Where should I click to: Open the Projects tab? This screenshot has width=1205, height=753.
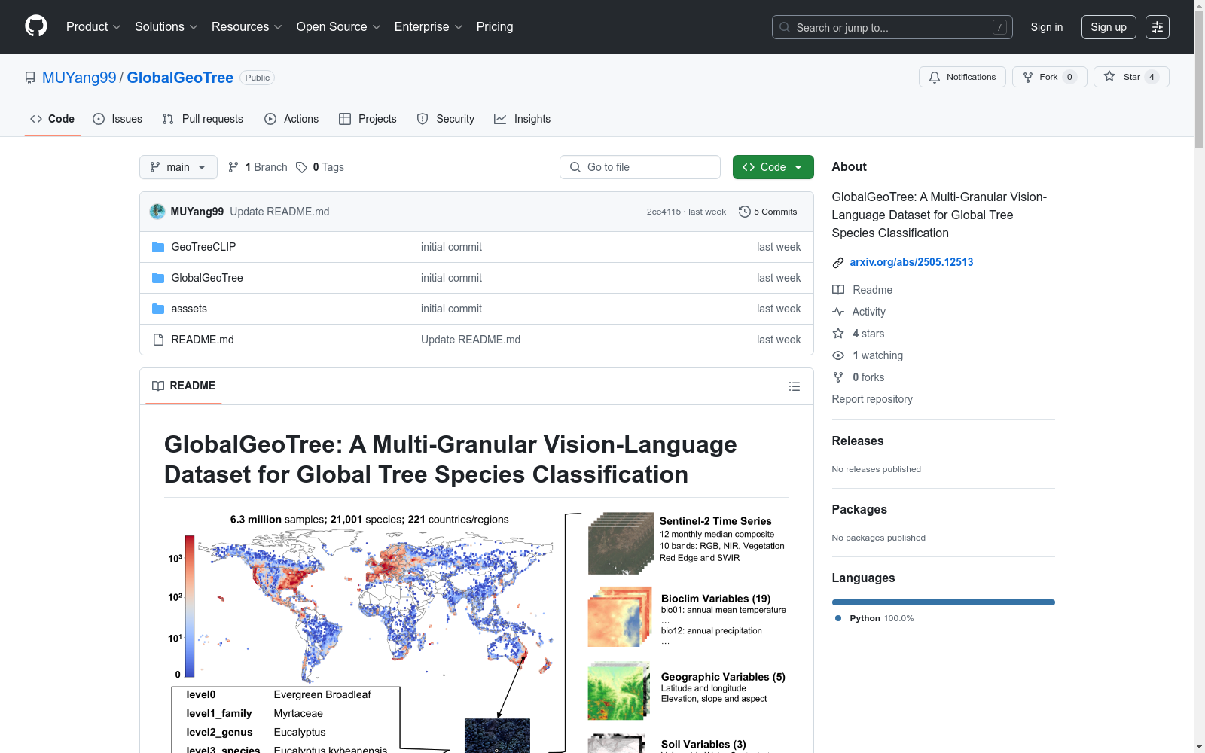click(368, 119)
